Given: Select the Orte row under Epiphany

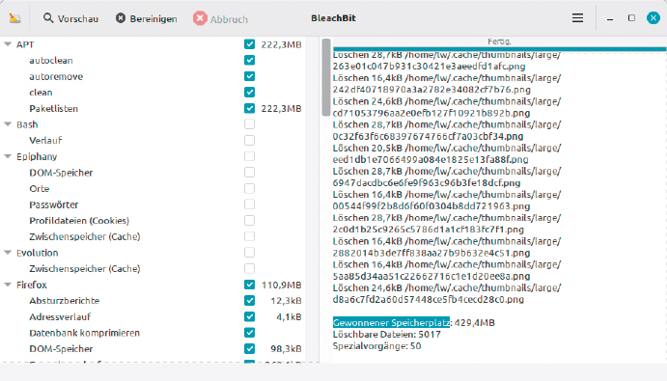Looking at the screenshot, I should pyautogui.click(x=153, y=188).
